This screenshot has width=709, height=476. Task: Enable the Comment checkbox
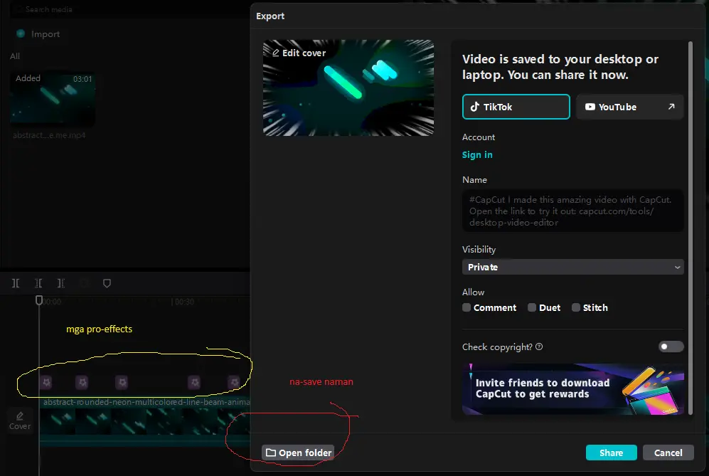pos(467,307)
